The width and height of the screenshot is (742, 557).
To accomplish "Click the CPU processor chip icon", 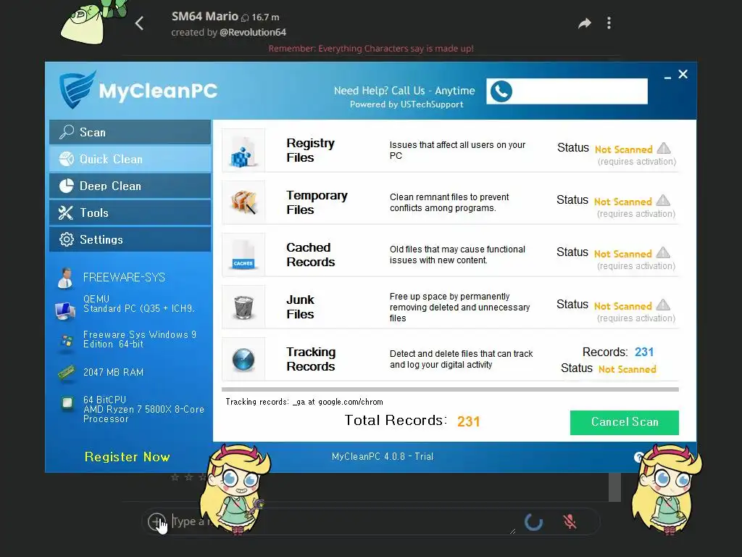I will click(67, 403).
